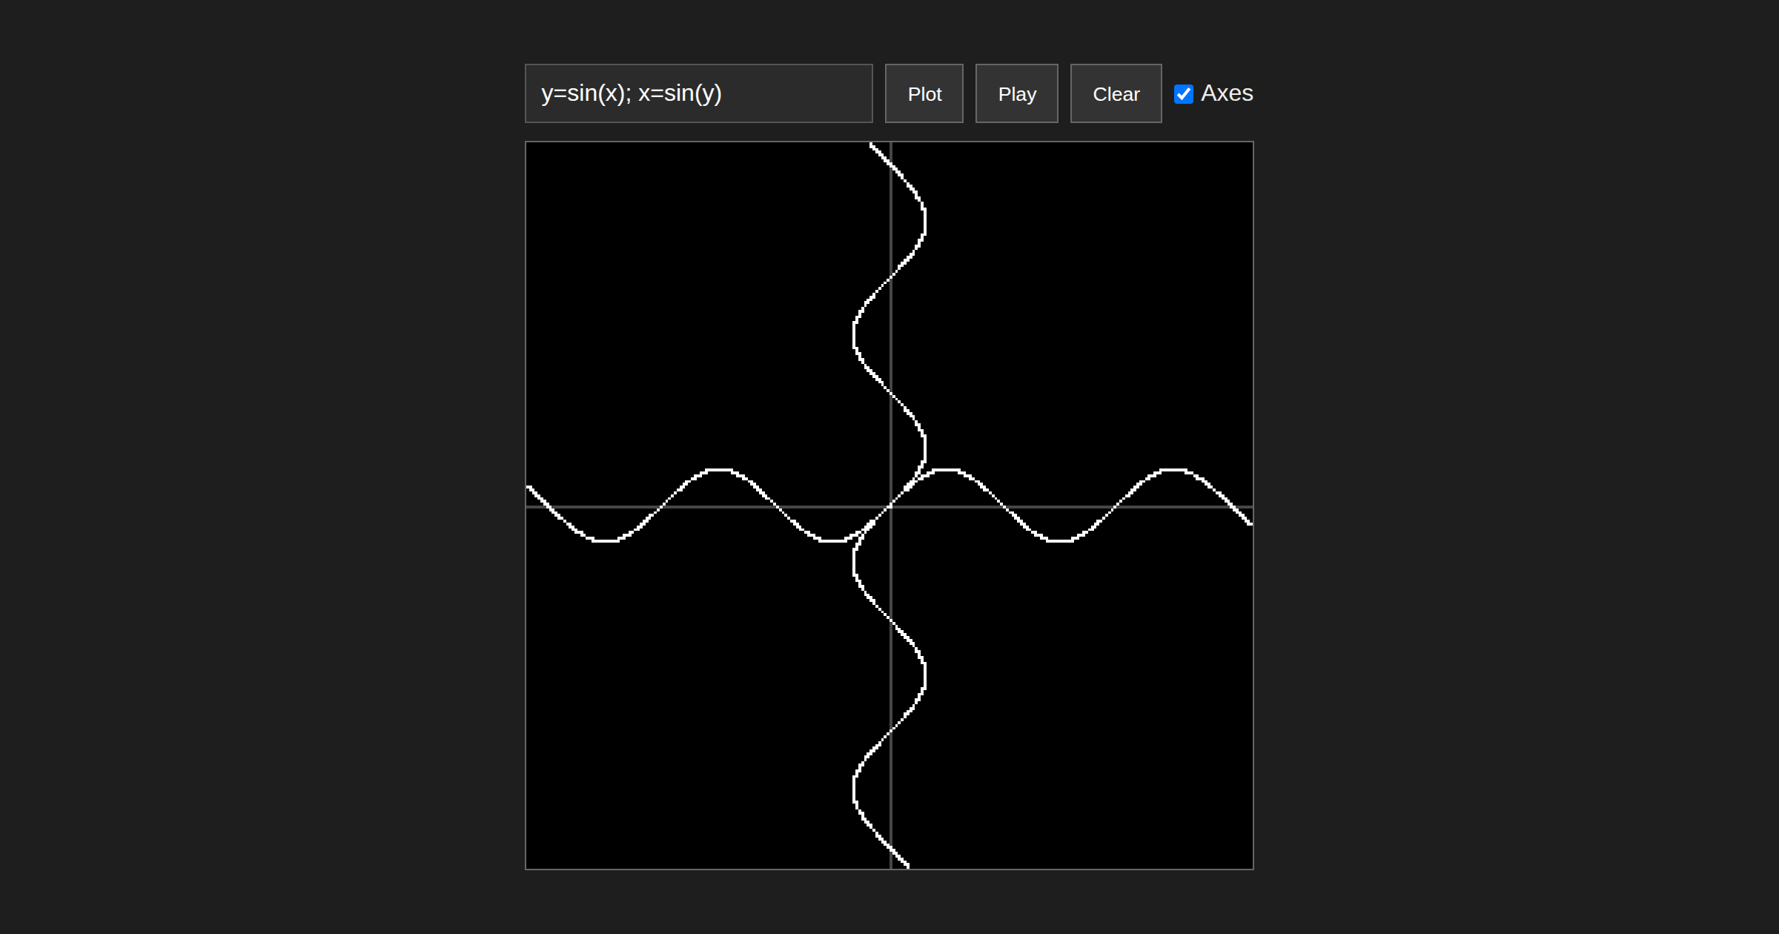Click the first trough of y=sin(x) left of origin
This screenshot has width=1779, height=934.
[833, 541]
